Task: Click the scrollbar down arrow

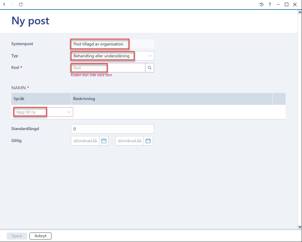Action: [x=300, y=227]
